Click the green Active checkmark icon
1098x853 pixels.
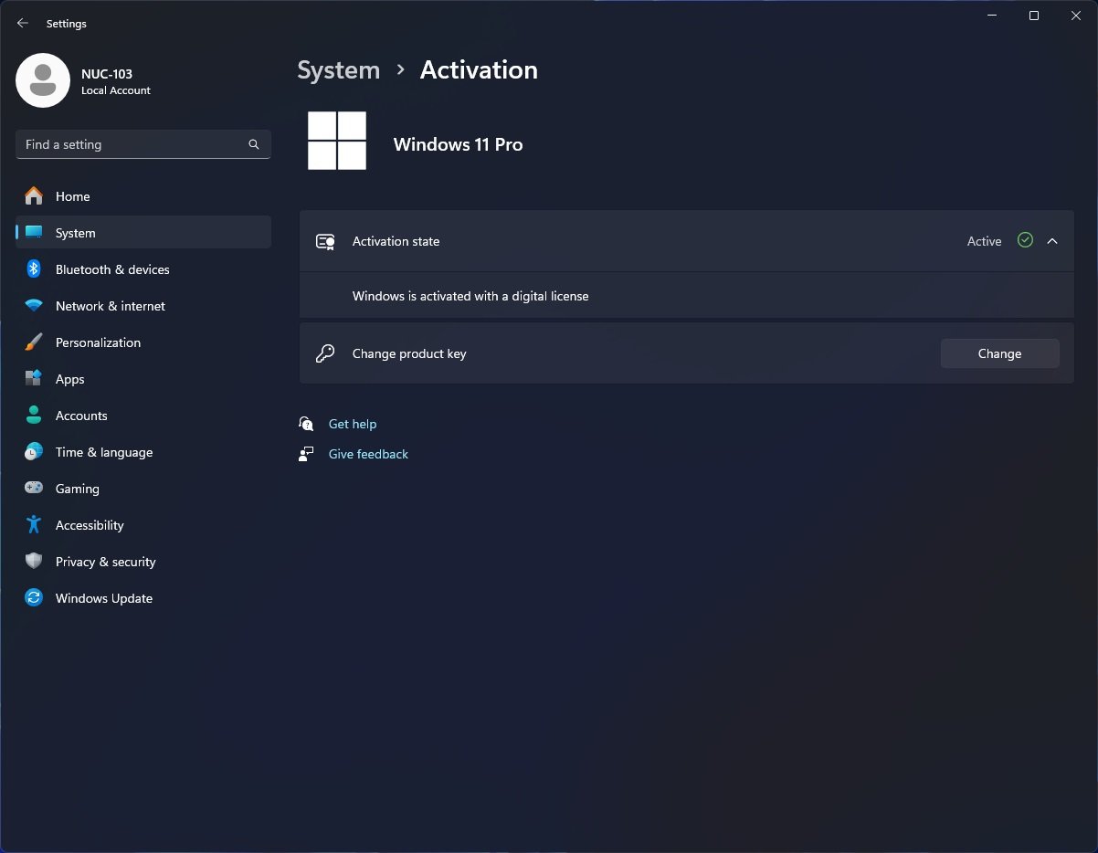coord(1025,240)
